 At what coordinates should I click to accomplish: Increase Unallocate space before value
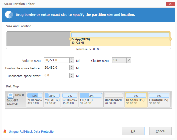pyautogui.click(x=72, y=66)
